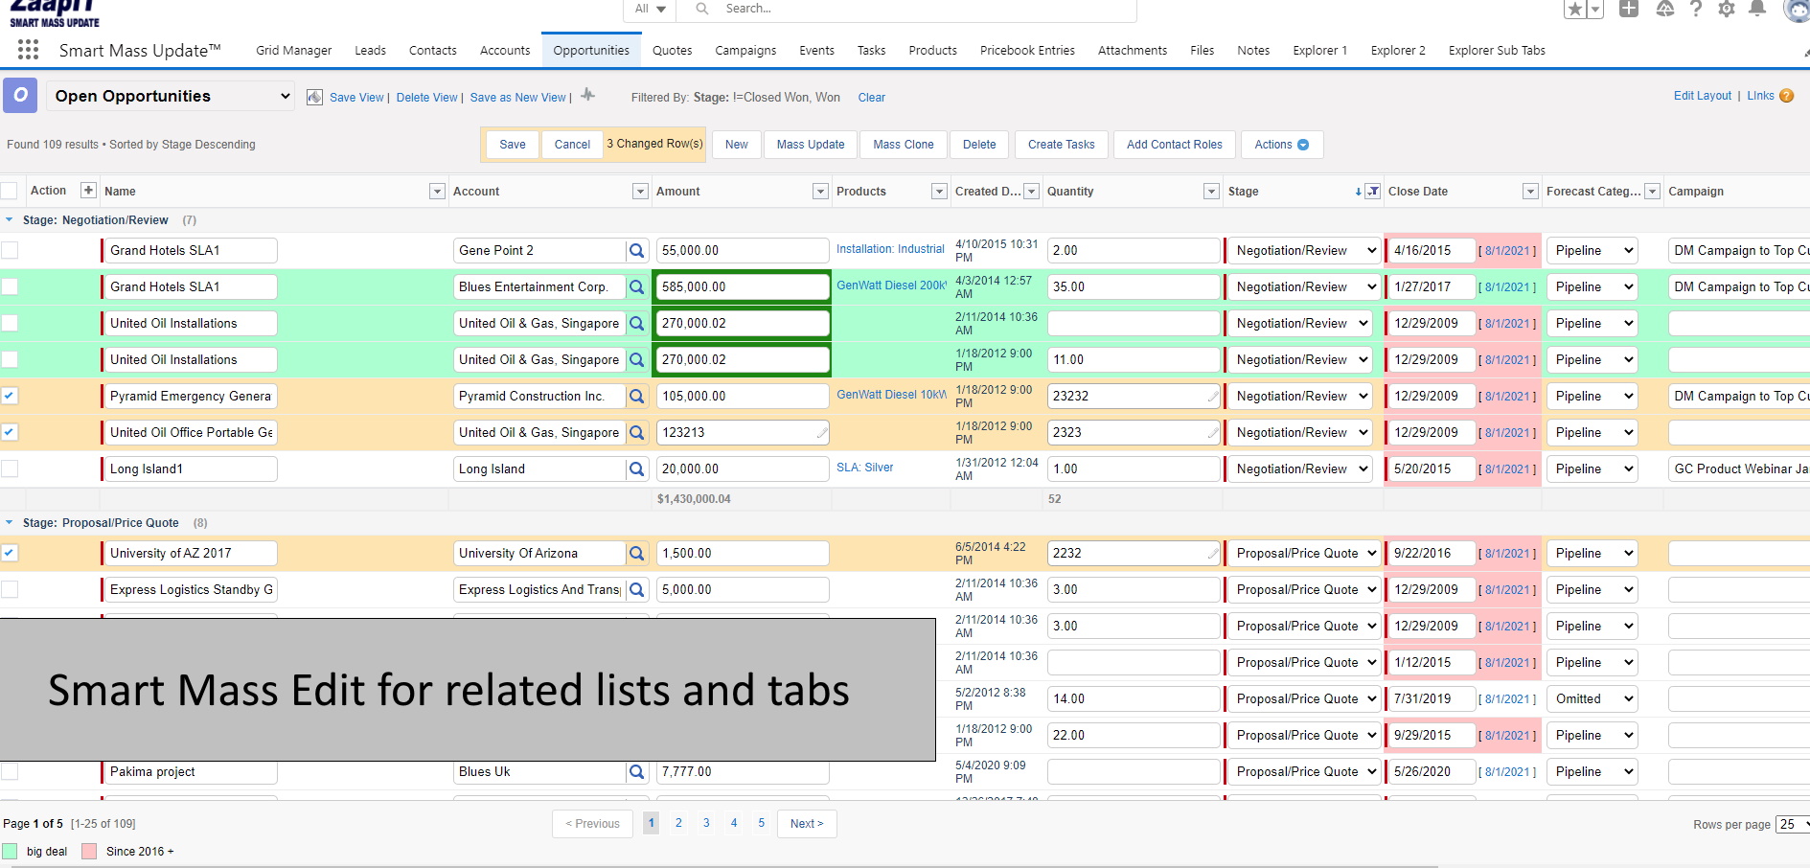This screenshot has width=1810, height=868.
Task: Uncheck the Pyramid Emergency Genera row checkbox
Action: 10,396
